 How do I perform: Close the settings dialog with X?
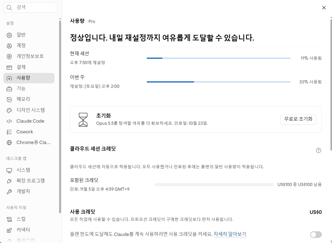324,8
